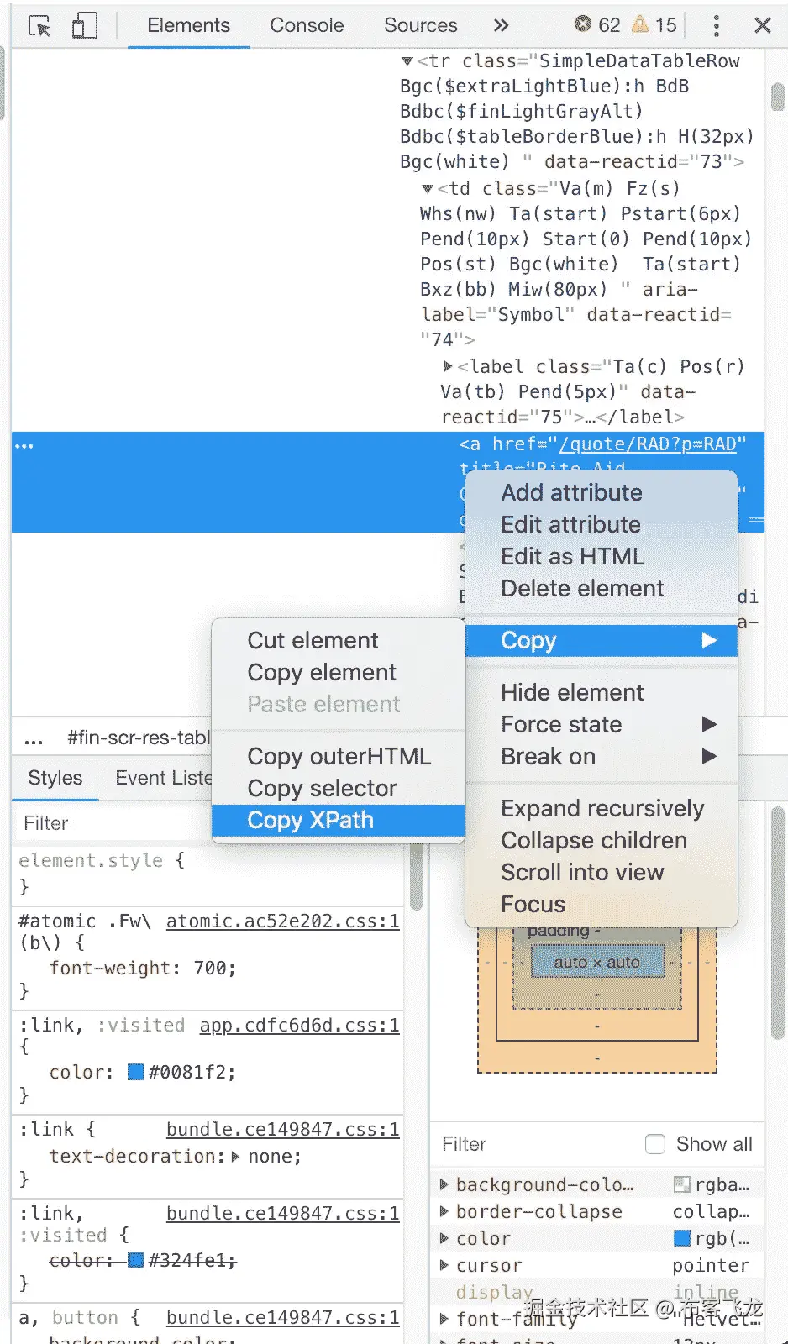The height and width of the screenshot is (1344, 788).
Task: Activate the inspect element picker icon
Action: pos(39,26)
